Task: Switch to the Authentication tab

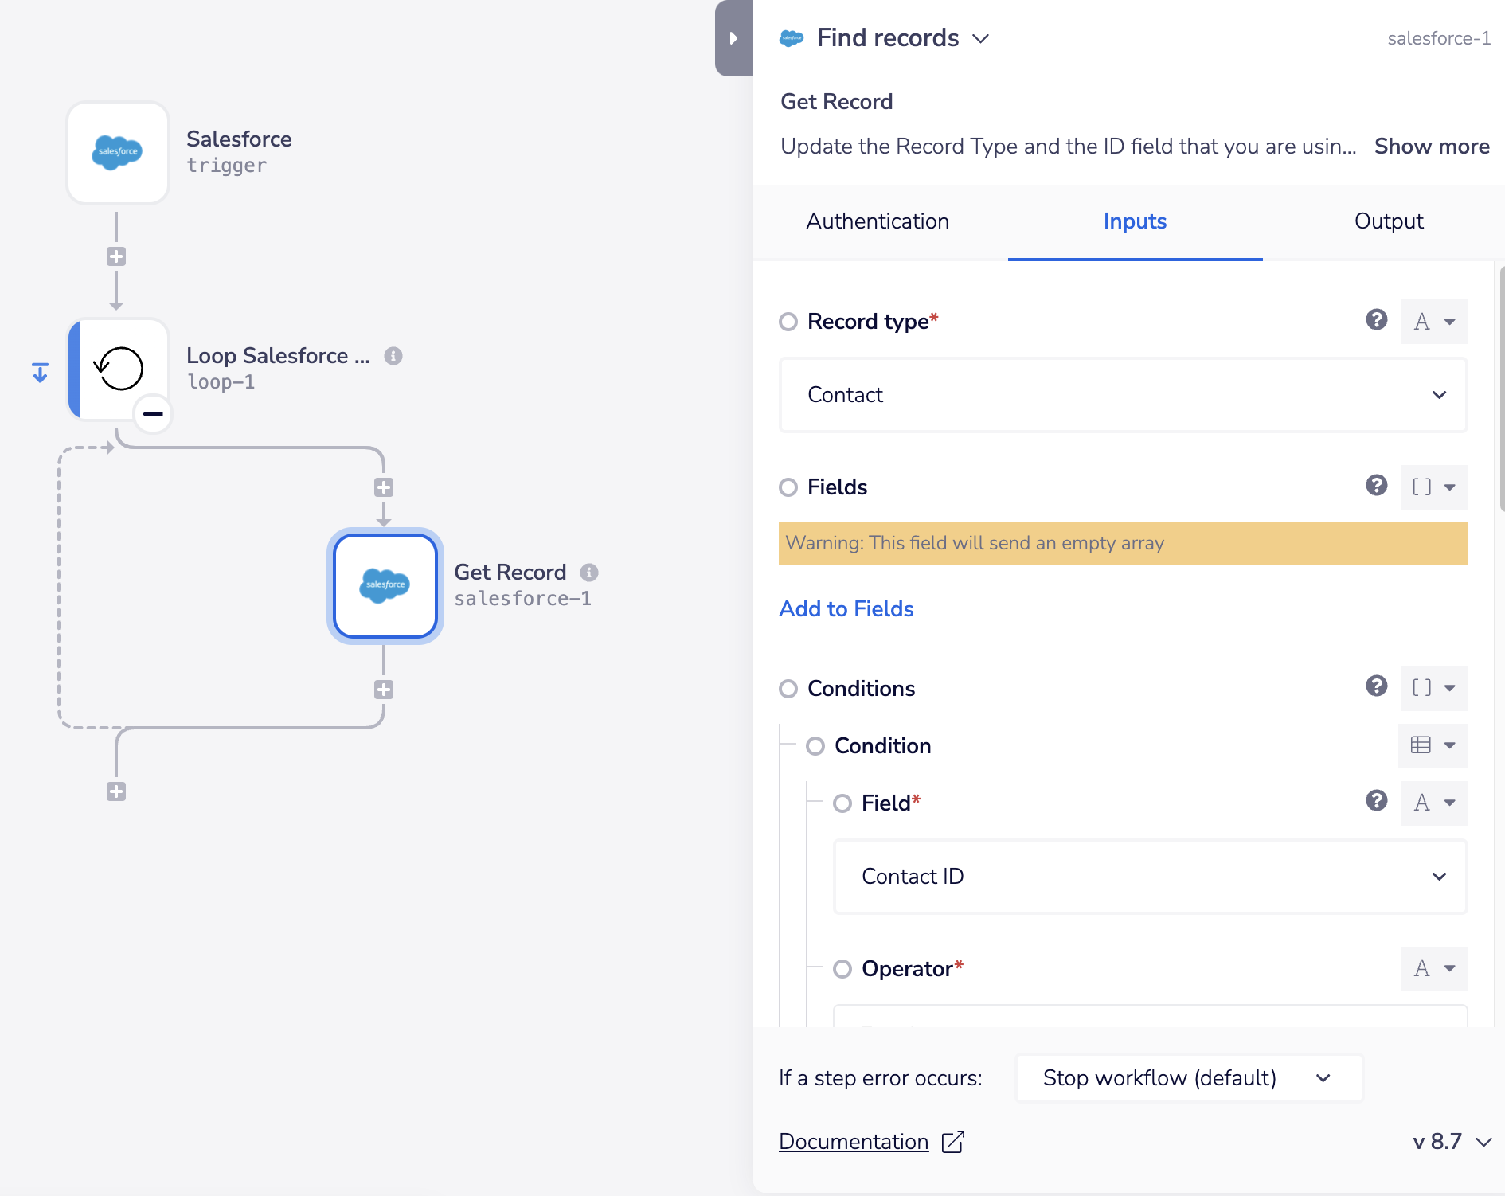Action: coord(878,221)
